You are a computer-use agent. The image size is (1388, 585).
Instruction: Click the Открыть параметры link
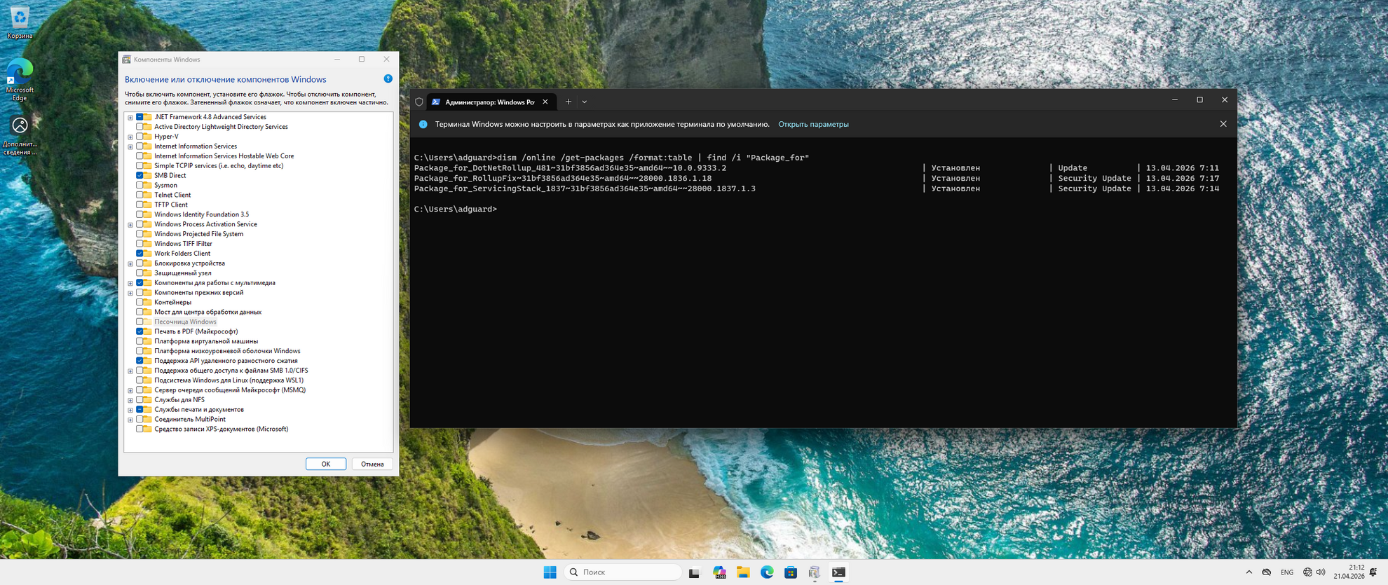point(813,125)
